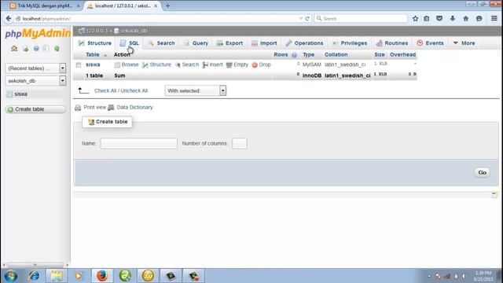
Task: Click the Firefox search box
Action: (361, 19)
